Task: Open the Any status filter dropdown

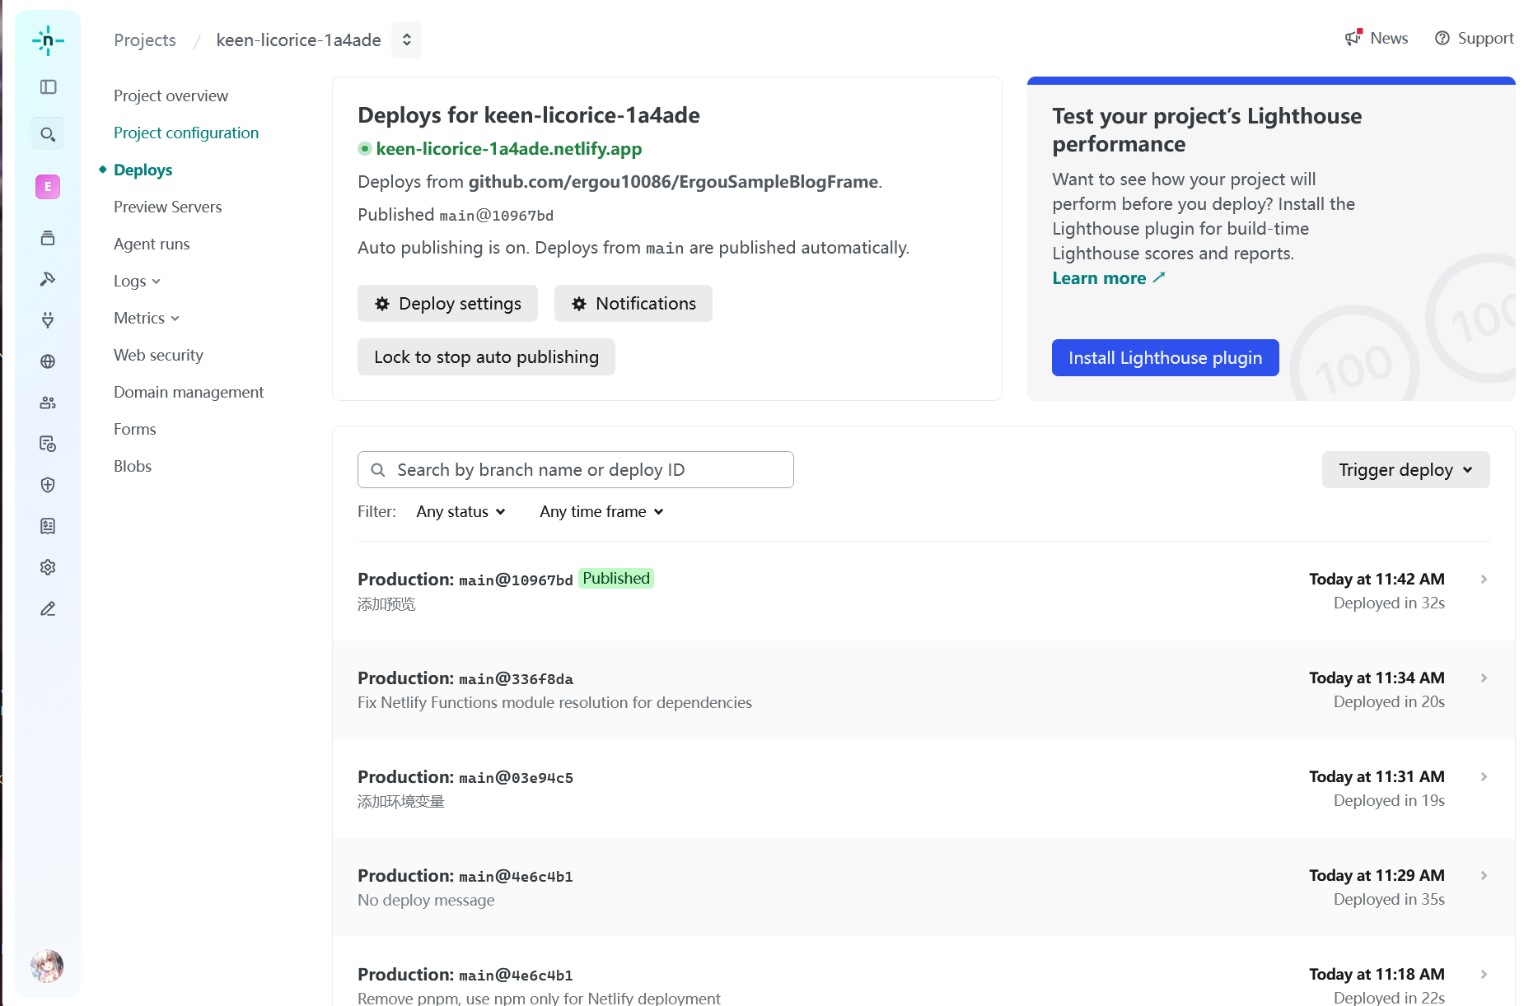Action: pos(460,511)
